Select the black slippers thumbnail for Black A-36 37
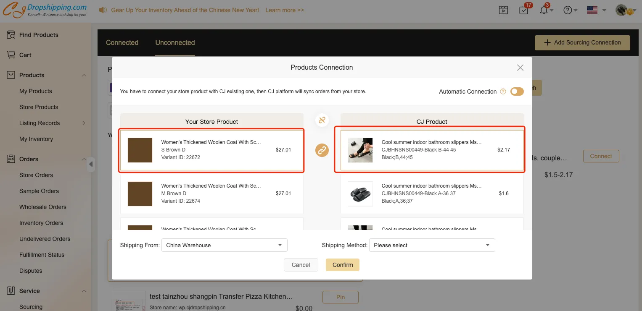Screen dimensions: 642x311 coord(360,193)
